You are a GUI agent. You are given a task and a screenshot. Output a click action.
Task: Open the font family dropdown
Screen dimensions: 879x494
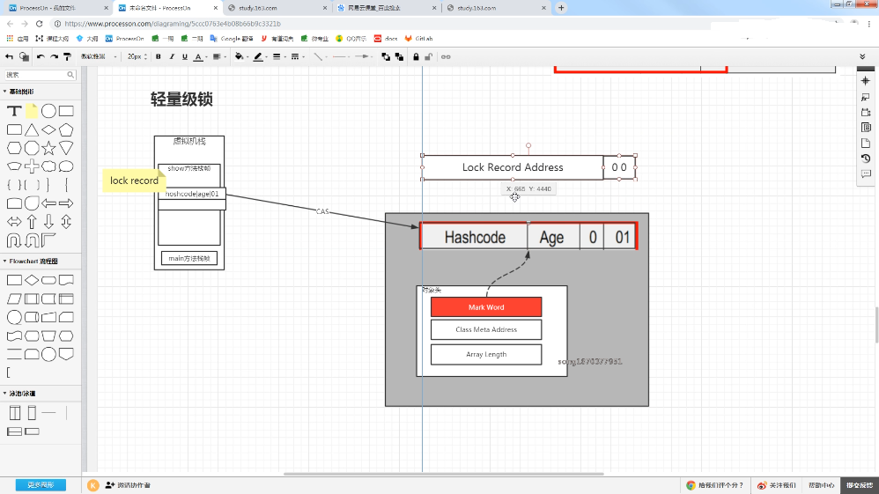pyautogui.click(x=99, y=56)
